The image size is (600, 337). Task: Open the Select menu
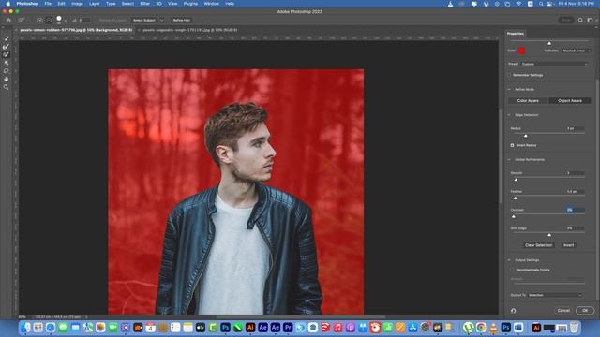click(x=127, y=4)
